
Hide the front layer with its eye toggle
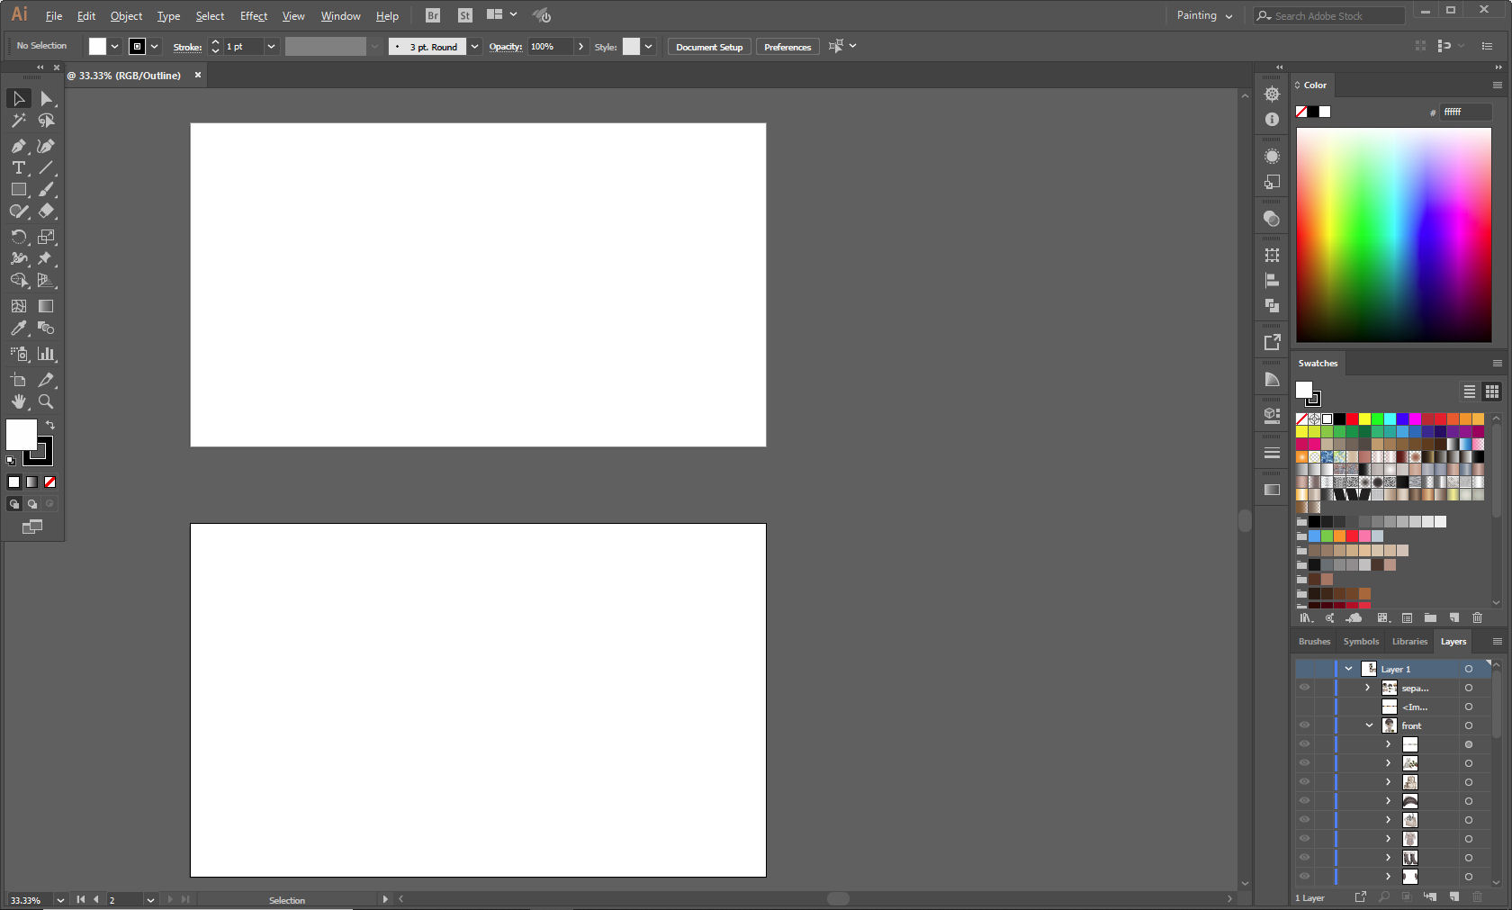point(1305,725)
